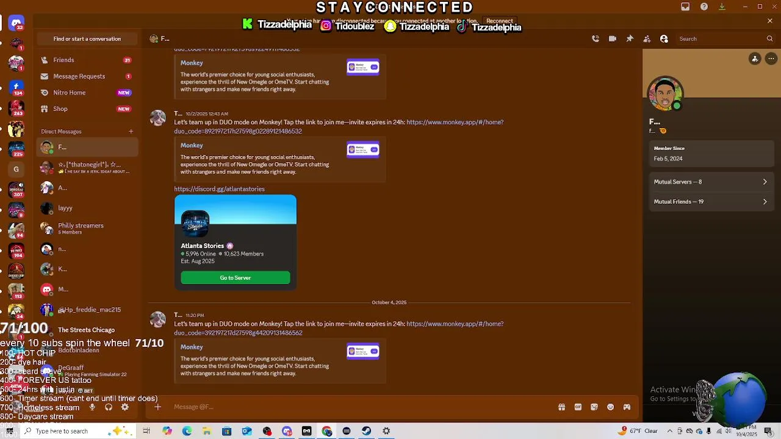Click Find or start a conversation
The height and width of the screenshot is (439, 781).
pyautogui.click(x=87, y=38)
